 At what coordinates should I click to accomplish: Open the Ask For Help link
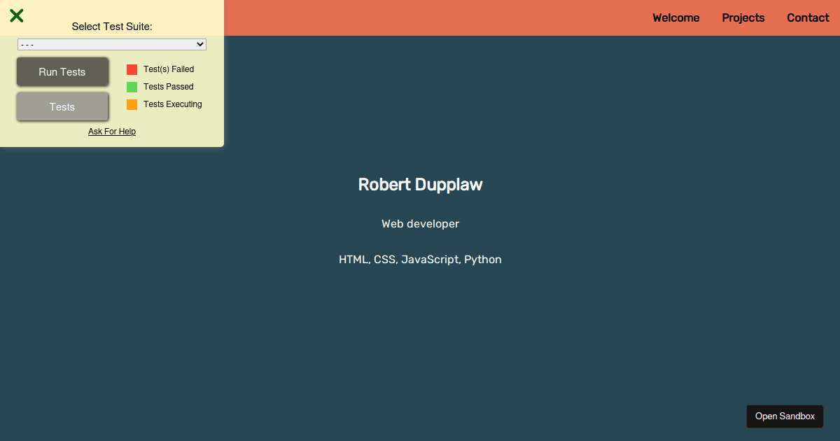click(x=112, y=131)
